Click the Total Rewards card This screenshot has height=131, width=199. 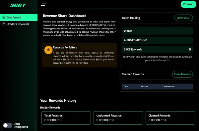66,118
